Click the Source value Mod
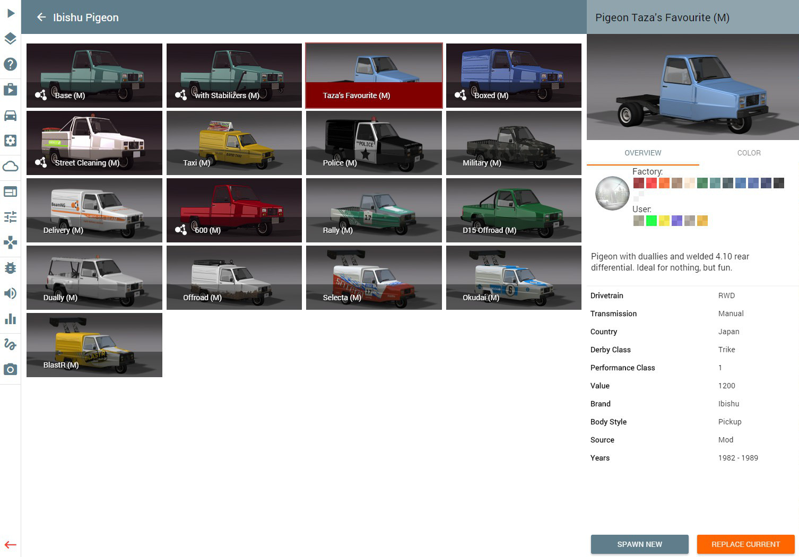This screenshot has width=799, height=557. 726,440
